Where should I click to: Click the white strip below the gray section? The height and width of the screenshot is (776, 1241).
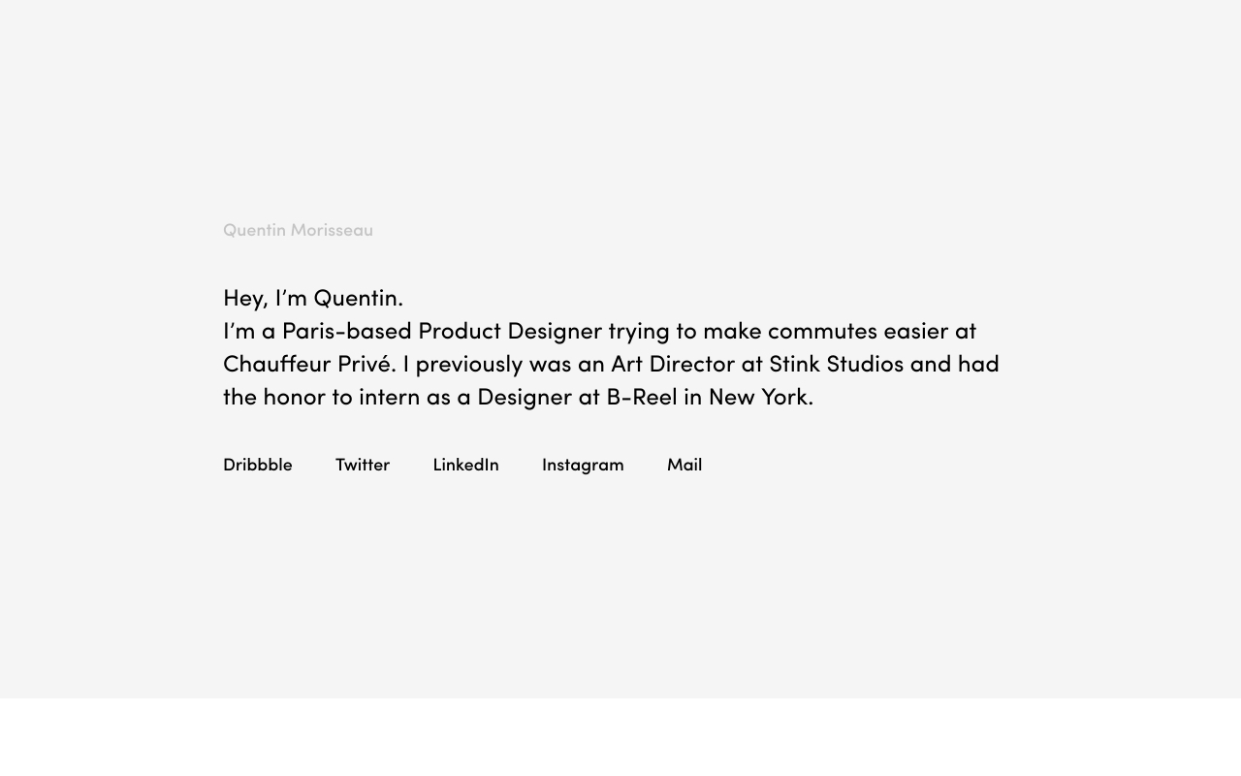tap(620, 737)
